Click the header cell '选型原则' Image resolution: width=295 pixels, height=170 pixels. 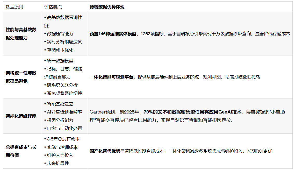click(x=14, y=7)
